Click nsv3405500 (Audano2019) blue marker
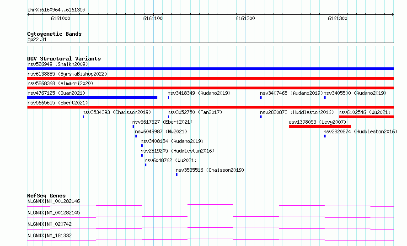Screen dimensions: 407x246 click(x=325, y=98)
